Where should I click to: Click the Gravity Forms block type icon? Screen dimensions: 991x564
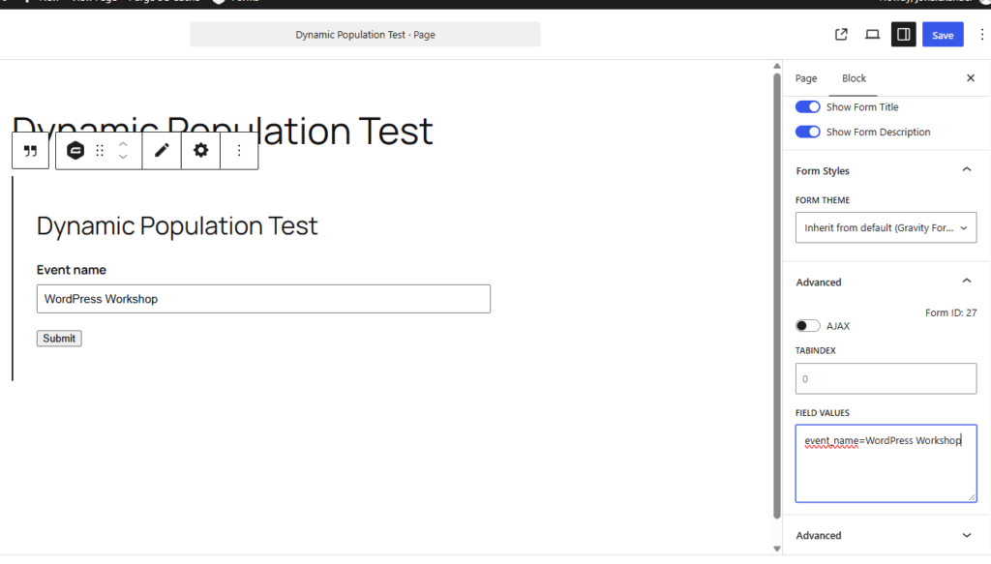(x=75, y=150)
